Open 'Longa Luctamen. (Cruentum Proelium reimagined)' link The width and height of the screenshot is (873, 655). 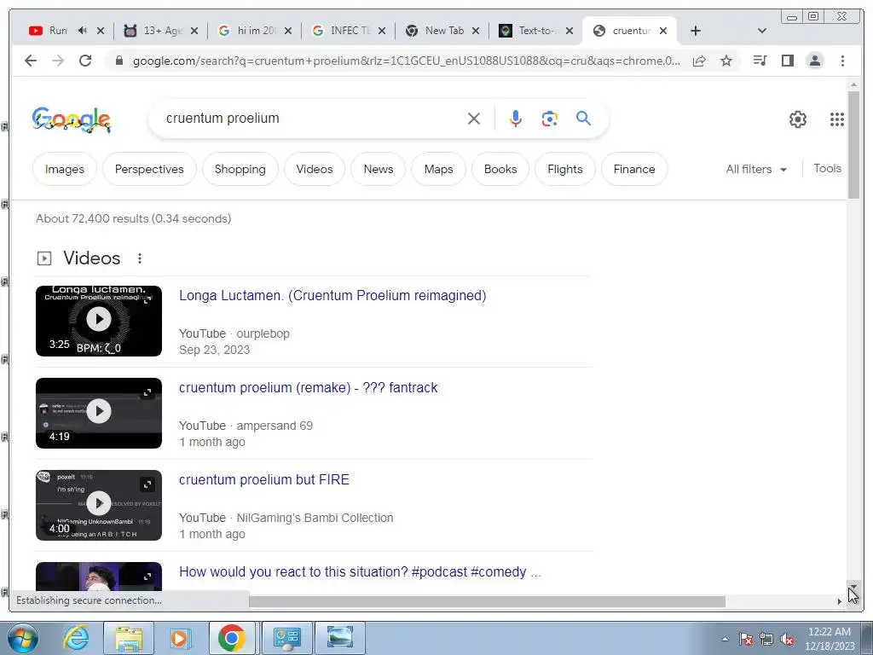click(x=332, y=295)
